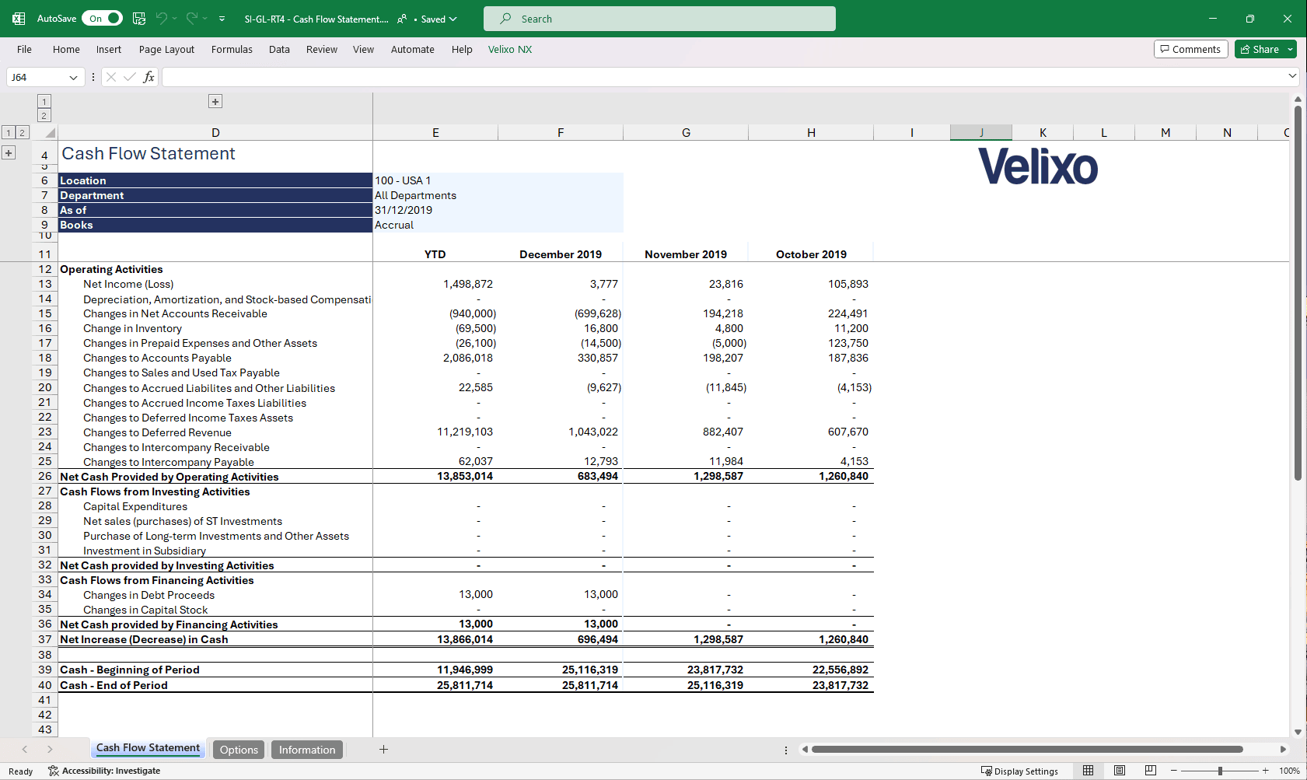1307x780 pixels.
Task: Click the Velixo logo image
Action: pyautogui.click(x=1038, y=166)
